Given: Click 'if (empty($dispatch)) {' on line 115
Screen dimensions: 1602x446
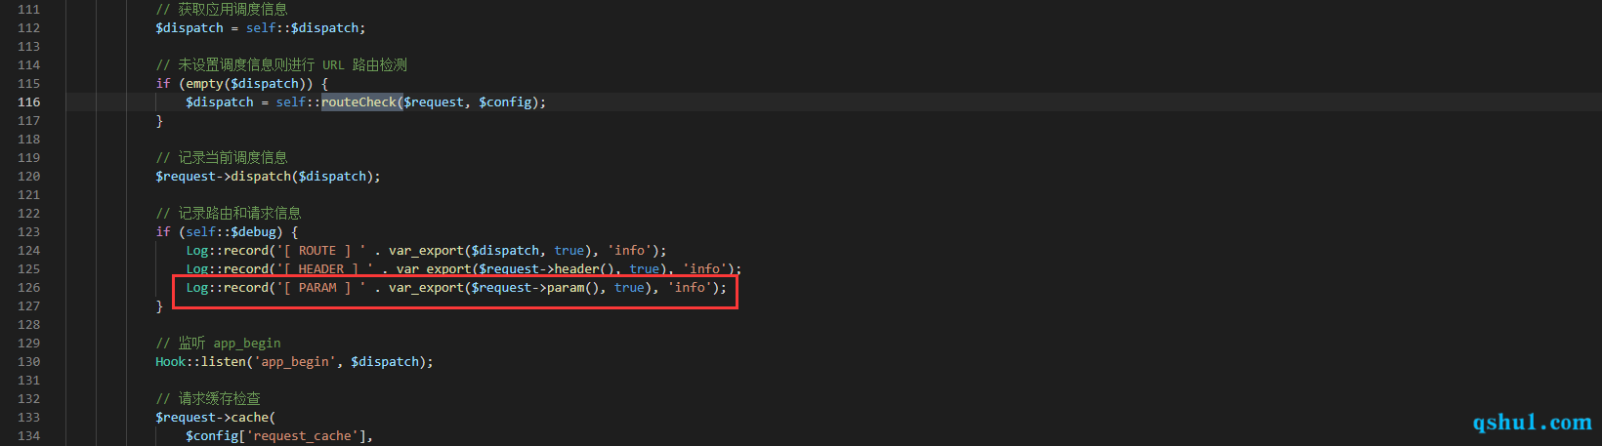Looking at the screenshot, I should [x=242, y=84].
